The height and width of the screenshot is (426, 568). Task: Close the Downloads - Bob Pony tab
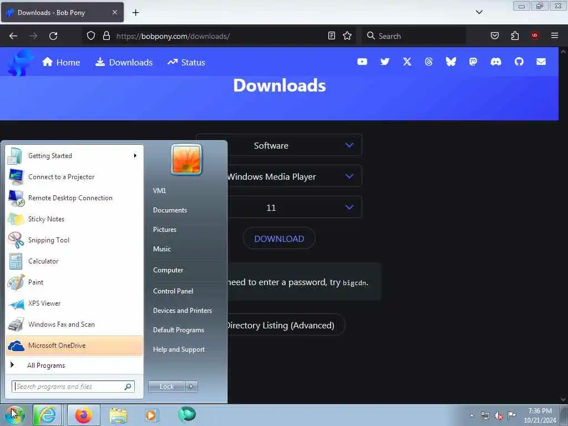click(x=115, y=12)
